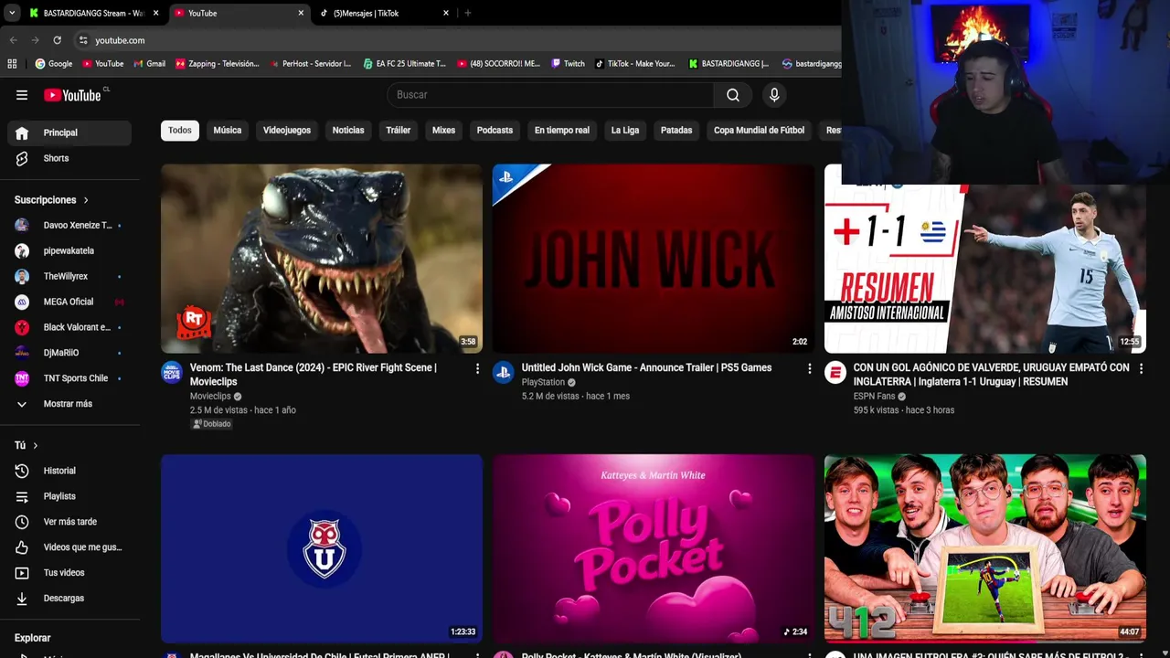Go to Principal home in sidebar
This screenshot has width=1170, height=658.
(69, 133)
